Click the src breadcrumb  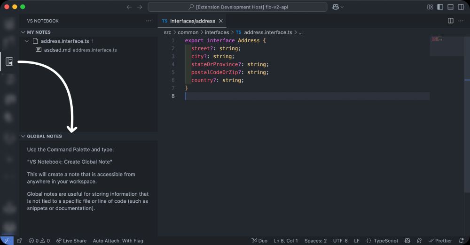[x=168, y=32]
